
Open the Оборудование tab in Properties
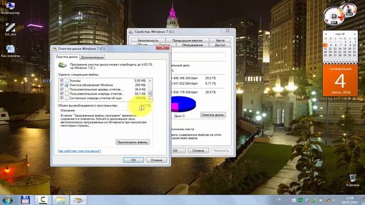[x=192, y=45]
